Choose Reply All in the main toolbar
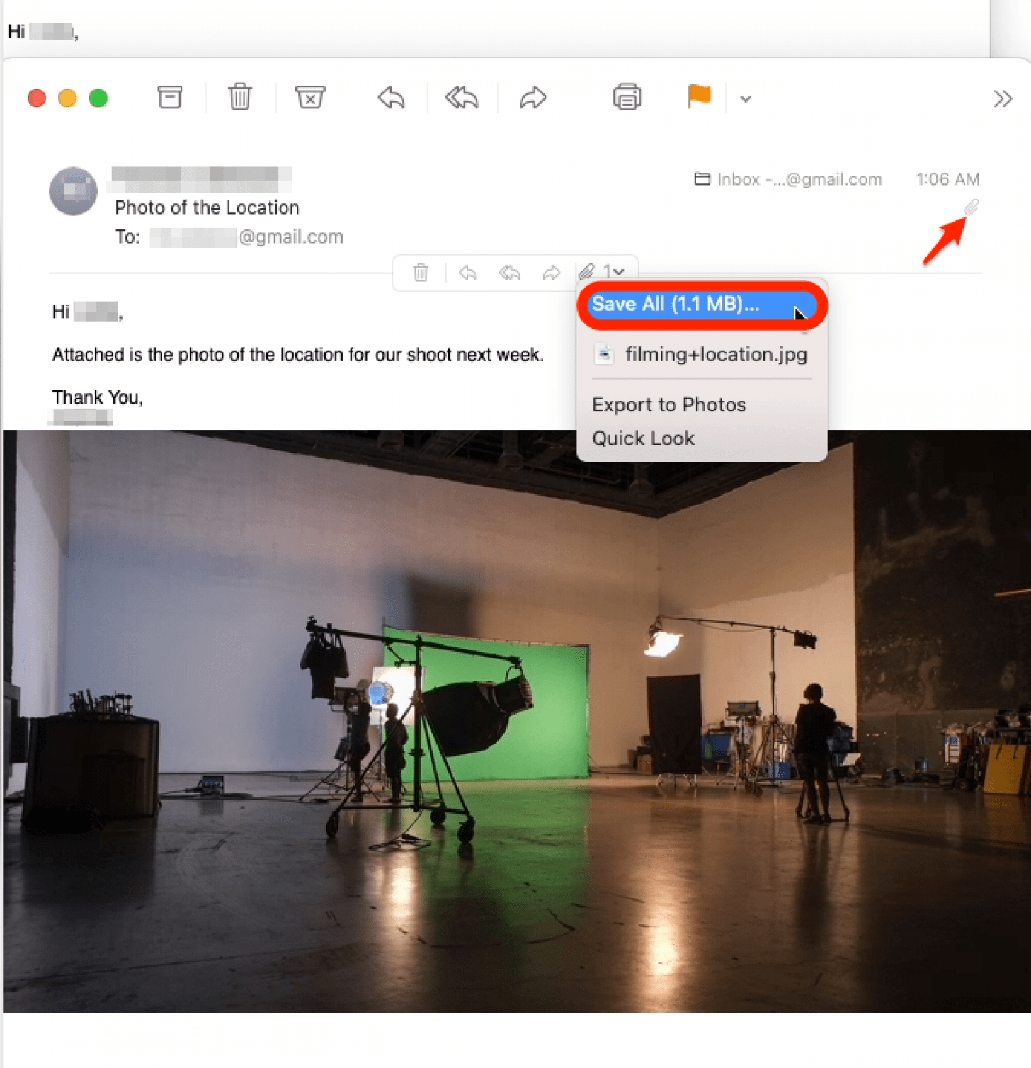 click(x=462, y=98)
